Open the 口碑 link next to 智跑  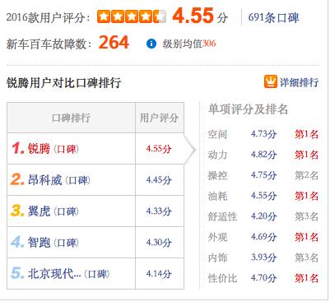66,243
